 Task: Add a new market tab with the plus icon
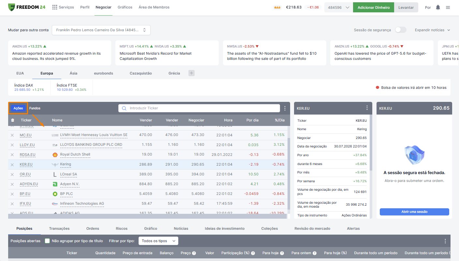pos(192,73)
